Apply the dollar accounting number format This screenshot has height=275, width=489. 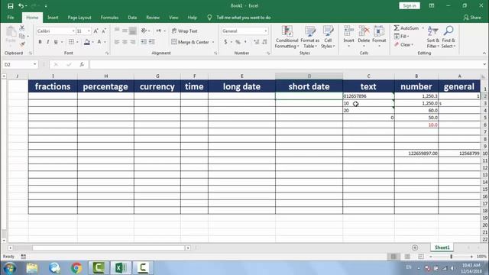click(x=225, y=42)
